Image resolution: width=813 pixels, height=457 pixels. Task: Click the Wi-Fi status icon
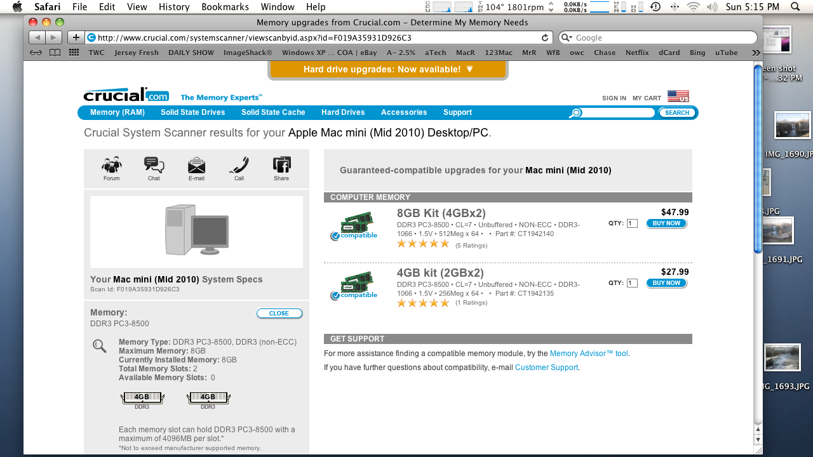(694, 7)
